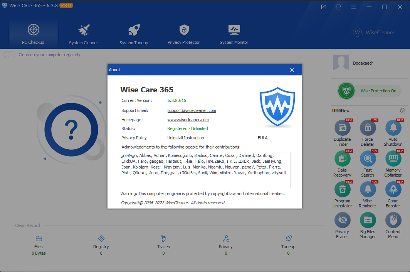Close the About dialog
410x272 pixels.
tap(292, 70)
